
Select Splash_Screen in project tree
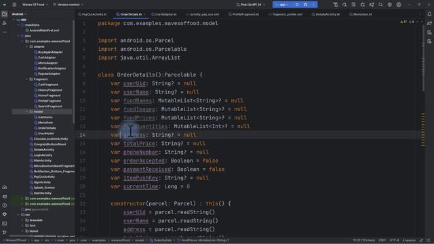pos(42,188)
